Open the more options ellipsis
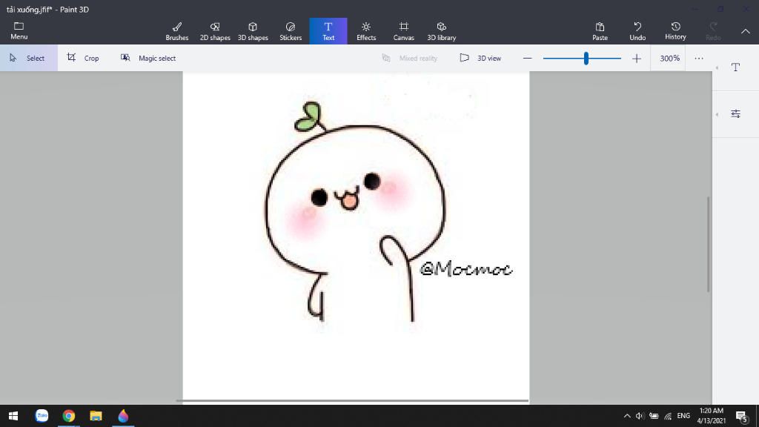Image resolution: width=759 pixels, height=427 pixels. point(698,58)
